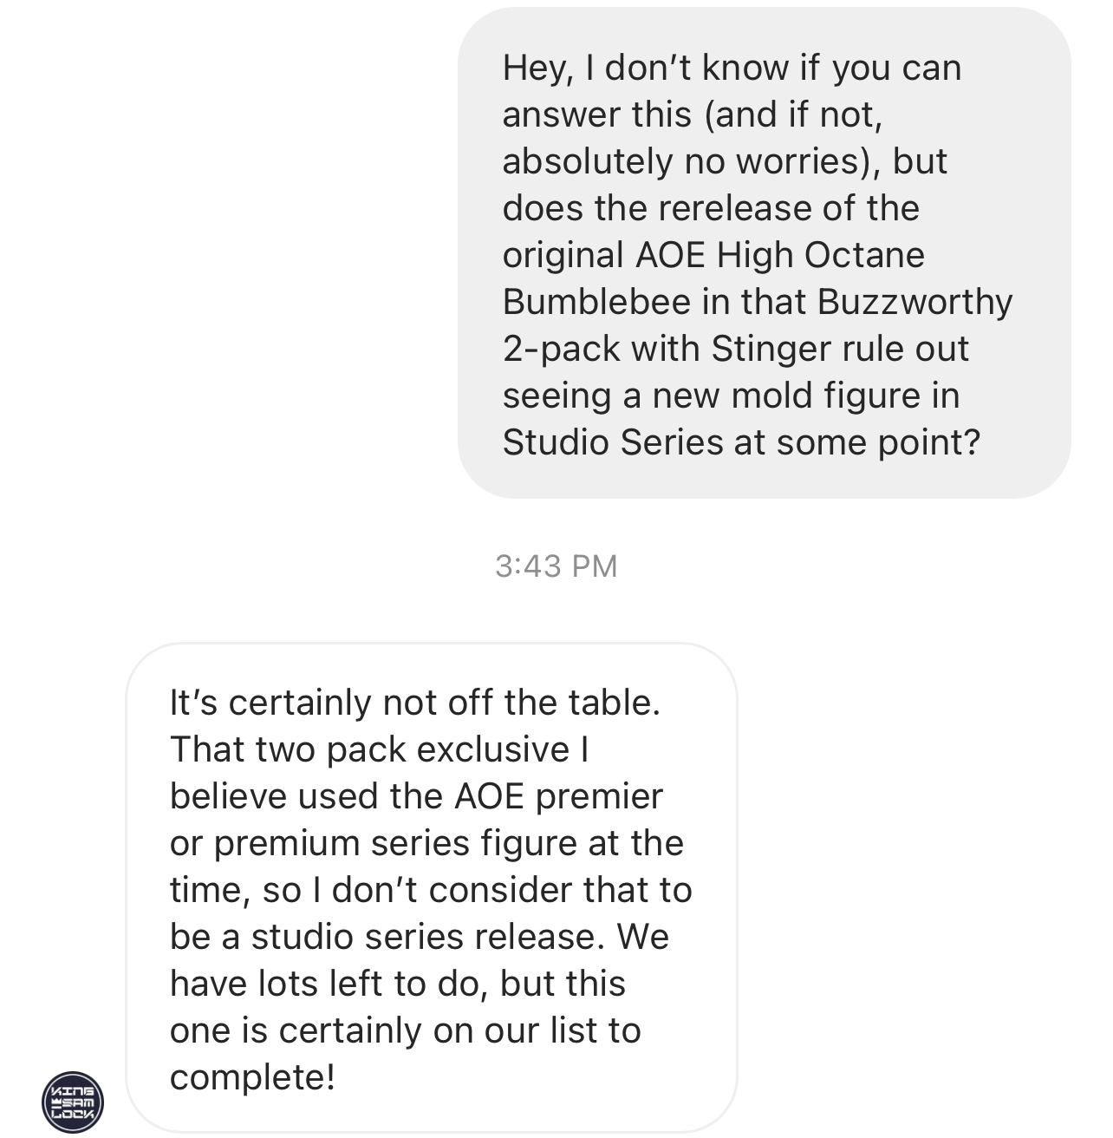The height and width of the screenshot is (1138, 1113).
Task: Click the 3:43 PM timestamp
Action: coord(556,566)
